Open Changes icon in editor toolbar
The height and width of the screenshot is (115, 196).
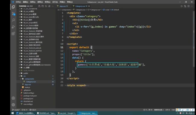(x=185, y=6)
